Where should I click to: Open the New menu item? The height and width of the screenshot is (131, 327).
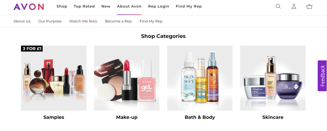click(x=106, y=6)
